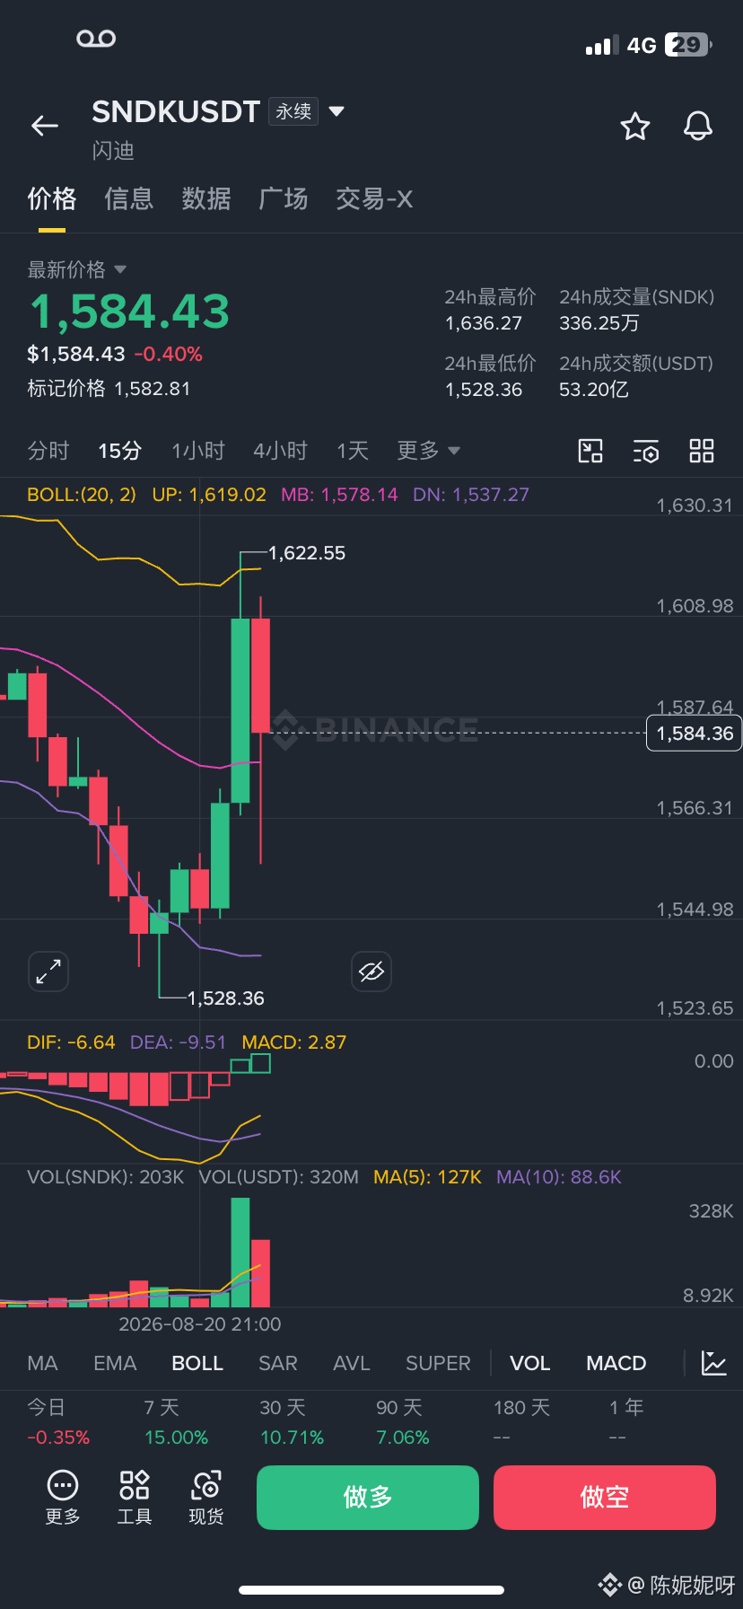Tap the 90 天 7.06% performance
The width and height of the screenshot is (743, 1609).
tap(403, 1422)
